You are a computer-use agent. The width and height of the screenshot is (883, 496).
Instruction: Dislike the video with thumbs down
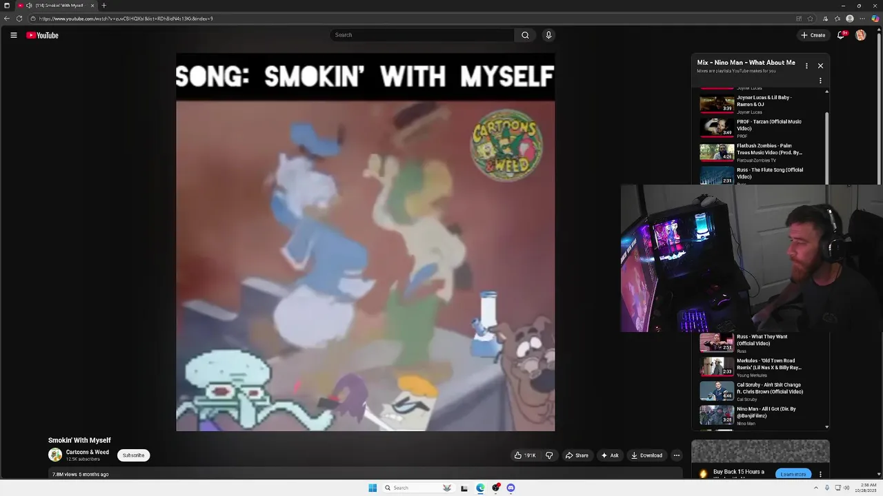pyautogui.click(x=549, y=455)
